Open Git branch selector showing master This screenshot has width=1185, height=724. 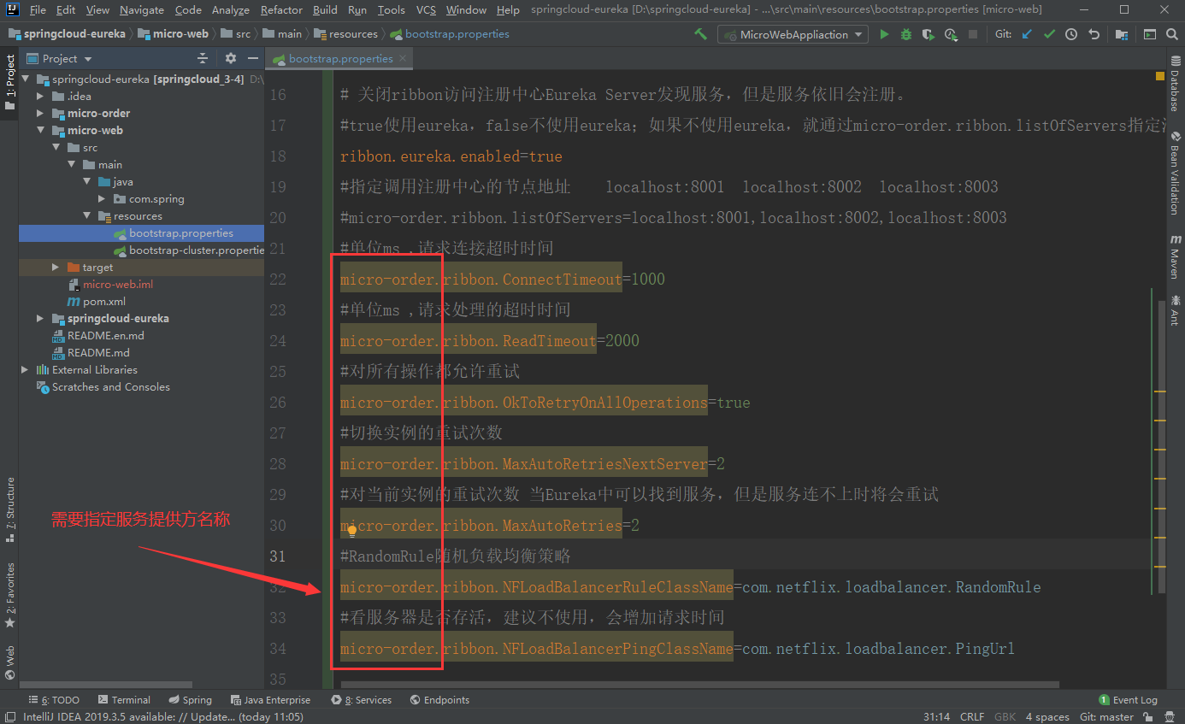point(1106,716)
